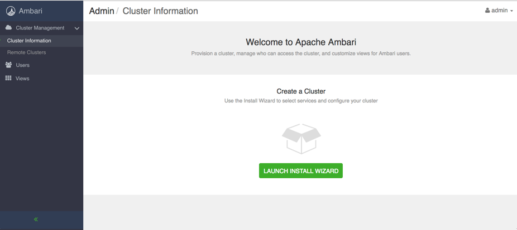The height and width of the screenshot is (230, 517).
Task: Collapse Cluster Management chevron
Action: (77, 28)
